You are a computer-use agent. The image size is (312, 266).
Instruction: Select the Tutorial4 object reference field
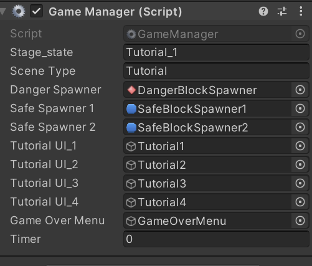[x=207, y=202]
